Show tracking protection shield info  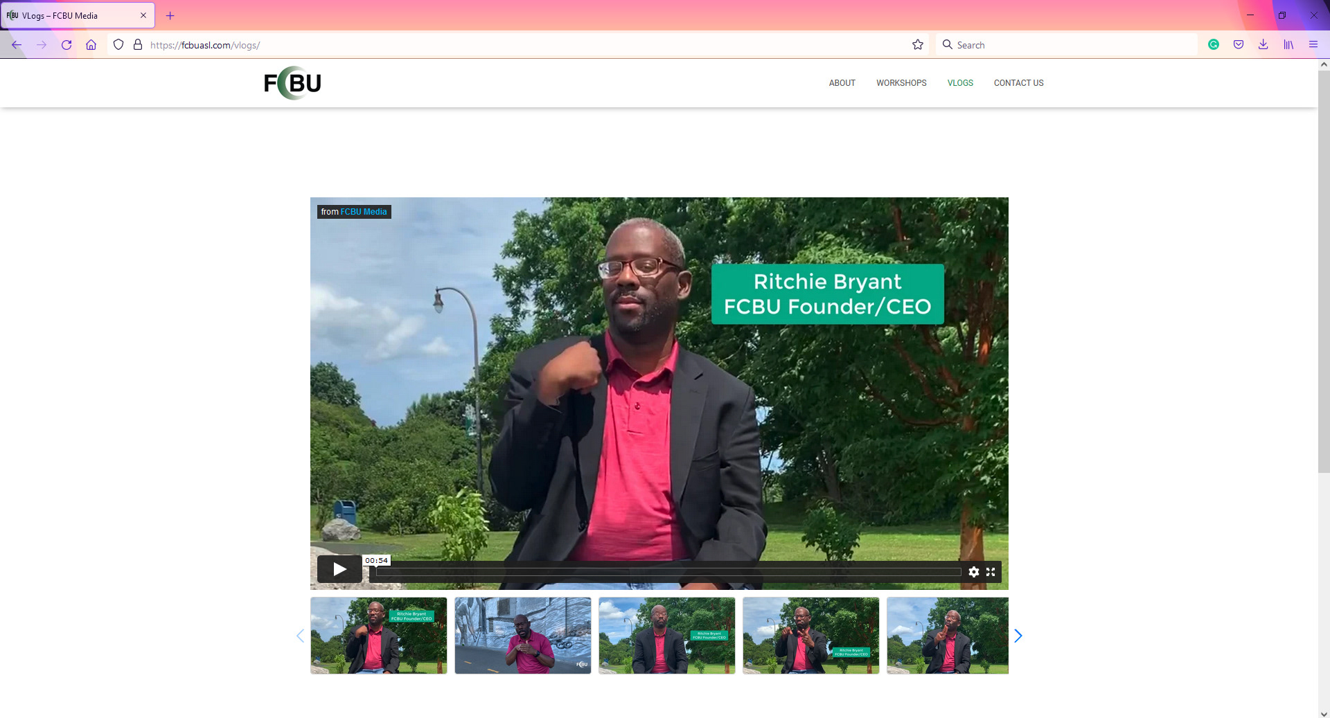pyautogui.click(x=118, y=45)
